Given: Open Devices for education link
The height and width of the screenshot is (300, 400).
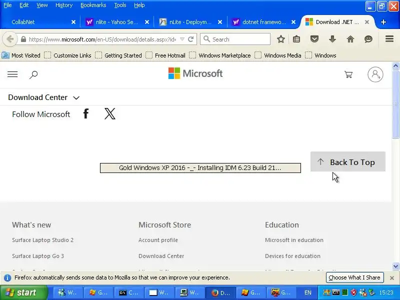Looking at the screenshot, I should click(292, 256).
